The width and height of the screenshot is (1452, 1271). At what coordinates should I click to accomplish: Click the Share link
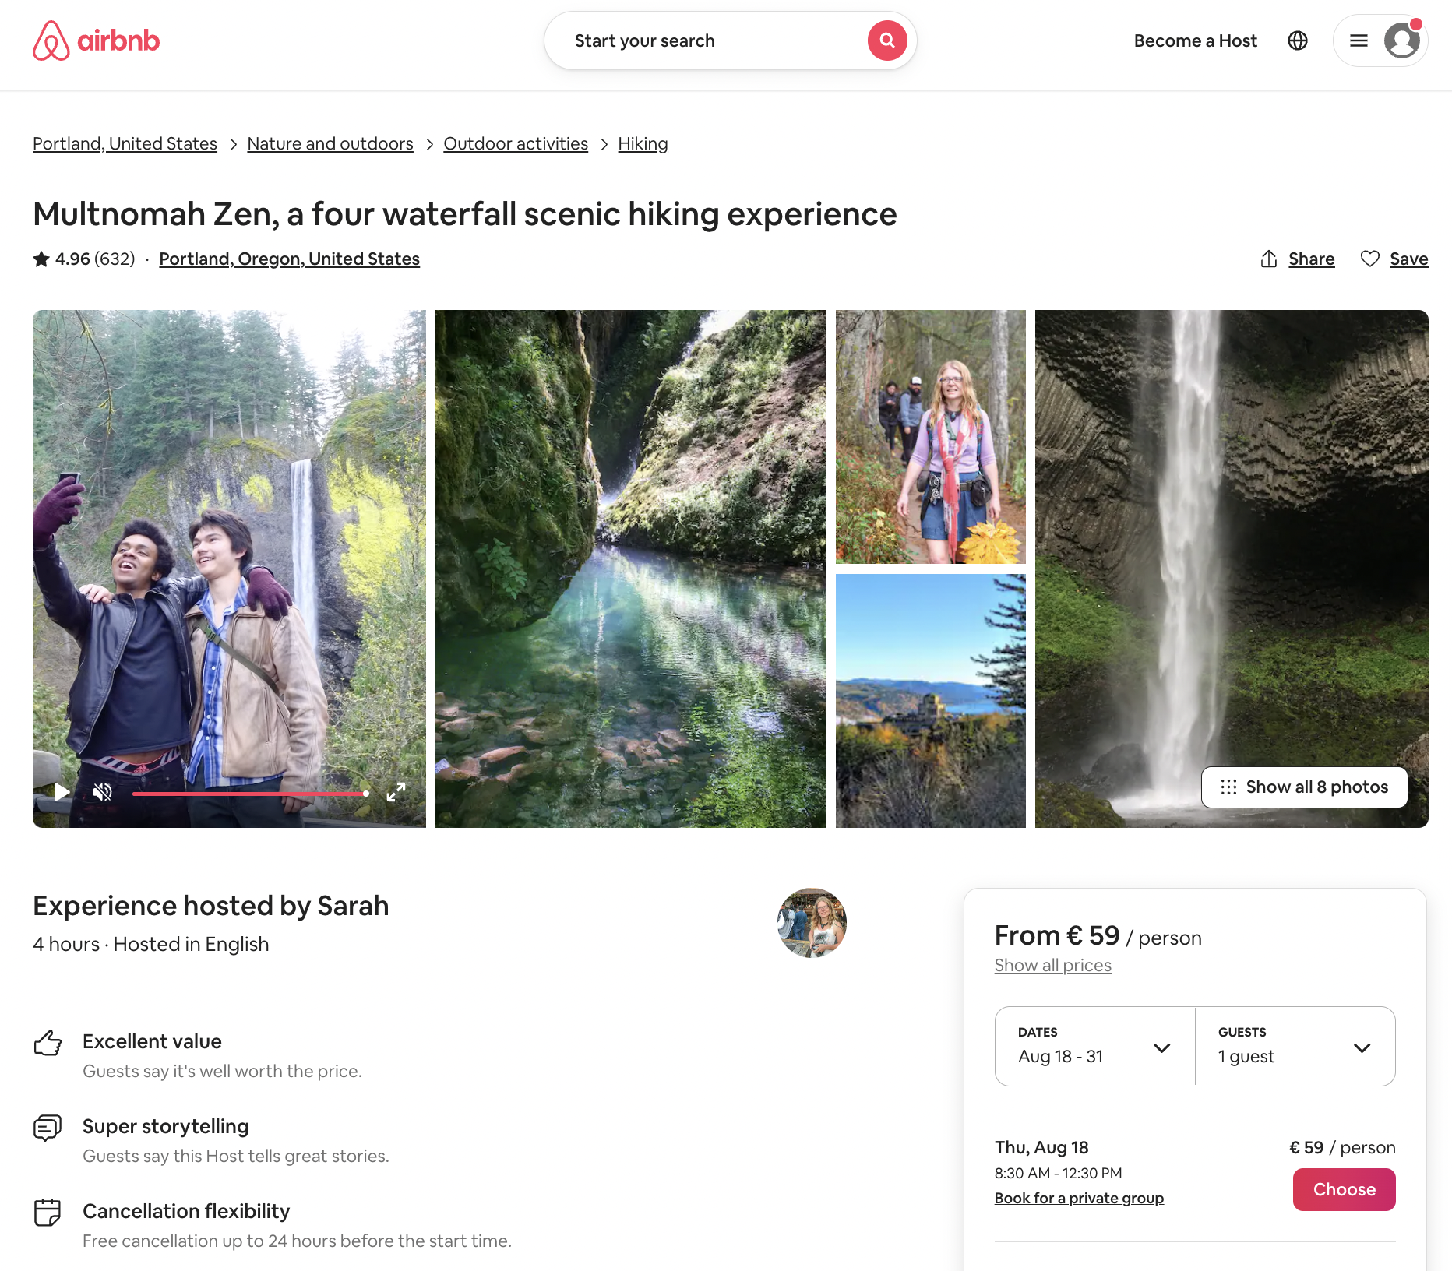(x=1311, y=259)
